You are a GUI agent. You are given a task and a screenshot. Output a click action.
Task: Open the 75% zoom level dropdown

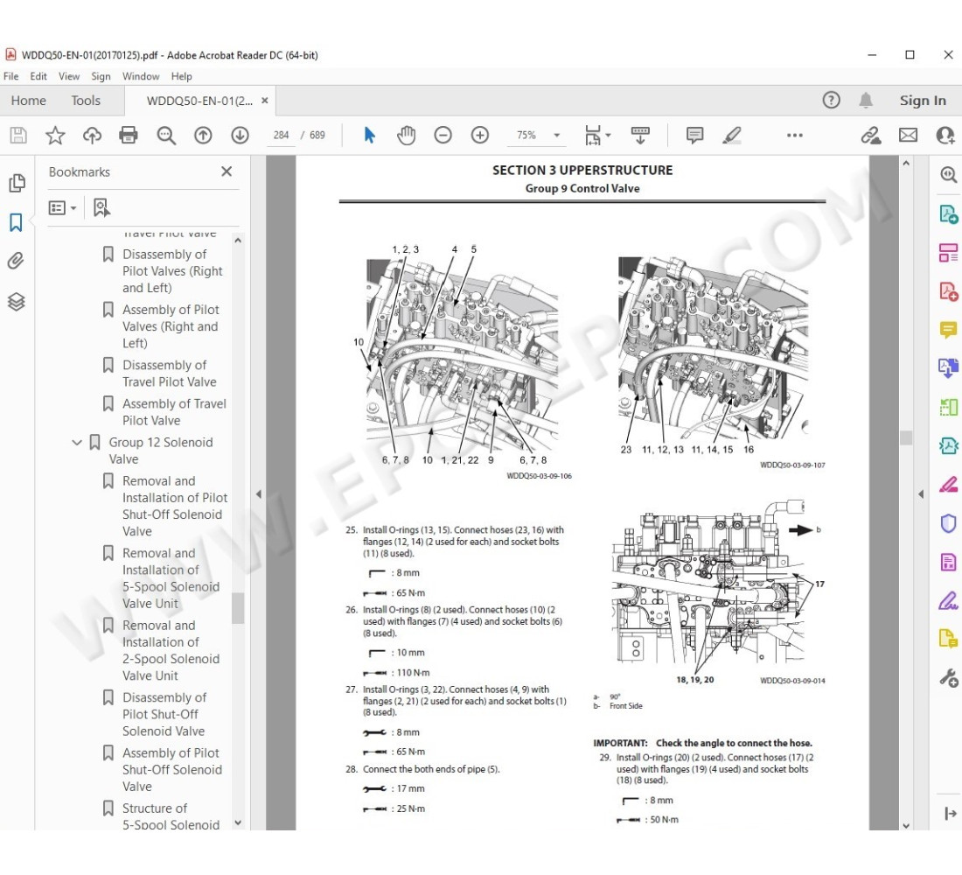pyautogui.click(x=555, y=136)
